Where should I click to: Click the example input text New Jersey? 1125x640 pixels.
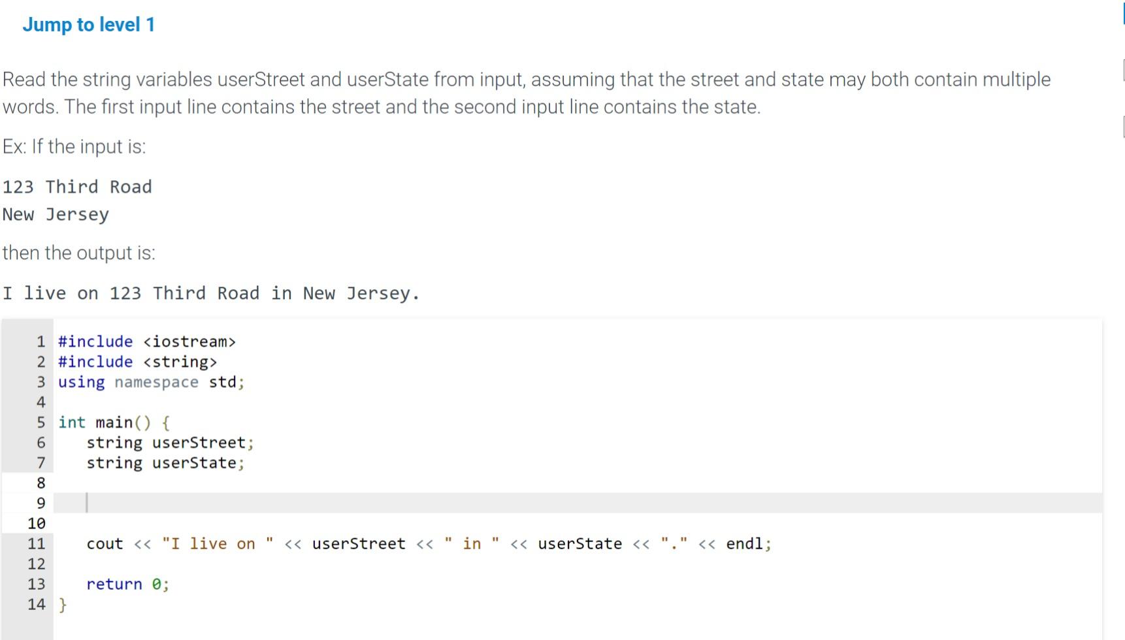(x=55, y=214)
